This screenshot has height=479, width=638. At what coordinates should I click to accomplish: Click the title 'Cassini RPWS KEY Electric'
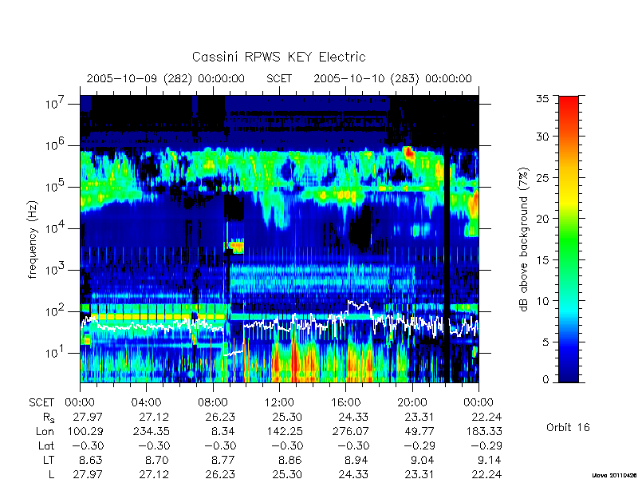(x=278, y=57)
